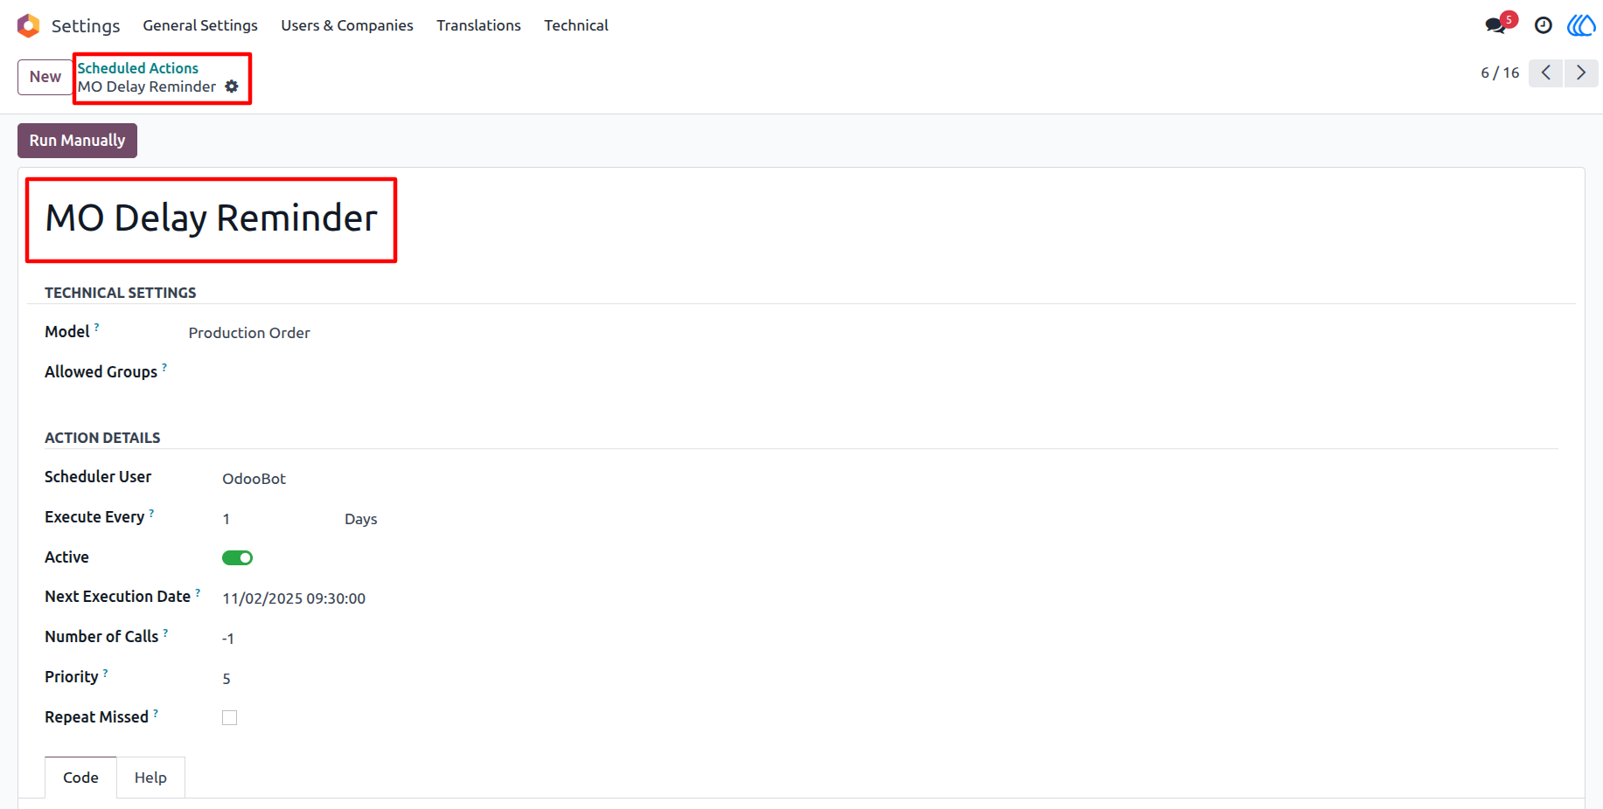Image resolution: width=1603 pixels, height=809 pixels.
Task: Go to the next record arrow
Action: tap(1581, 73)
